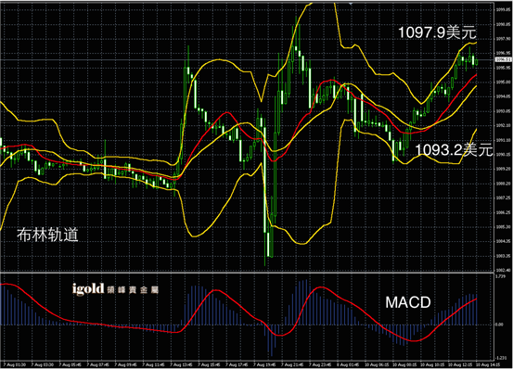The image size is (513, 369).
Task: Click the 1092.10 price axis label
Action: tap(503, 125)
